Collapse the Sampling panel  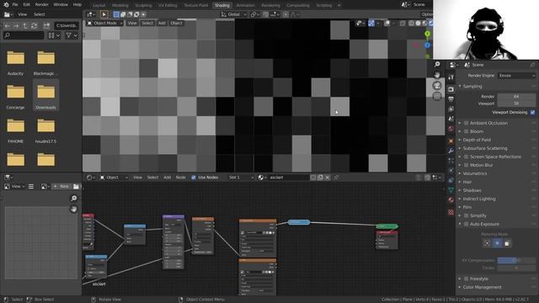coord(460,86)
